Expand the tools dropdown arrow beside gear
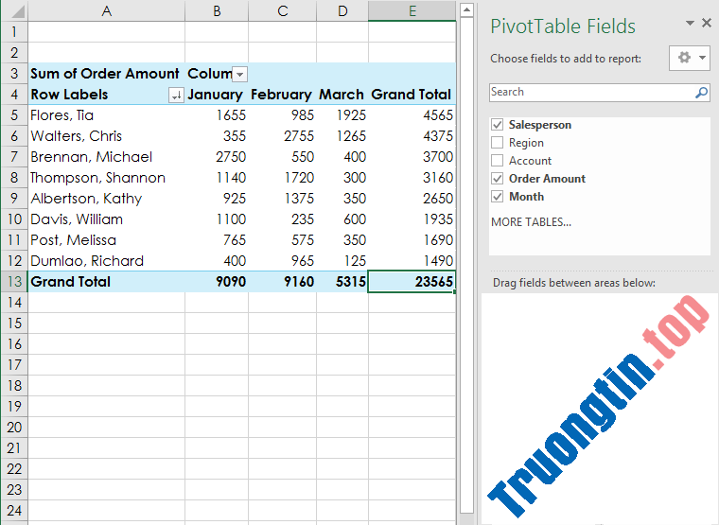 (x=702, y=58)
